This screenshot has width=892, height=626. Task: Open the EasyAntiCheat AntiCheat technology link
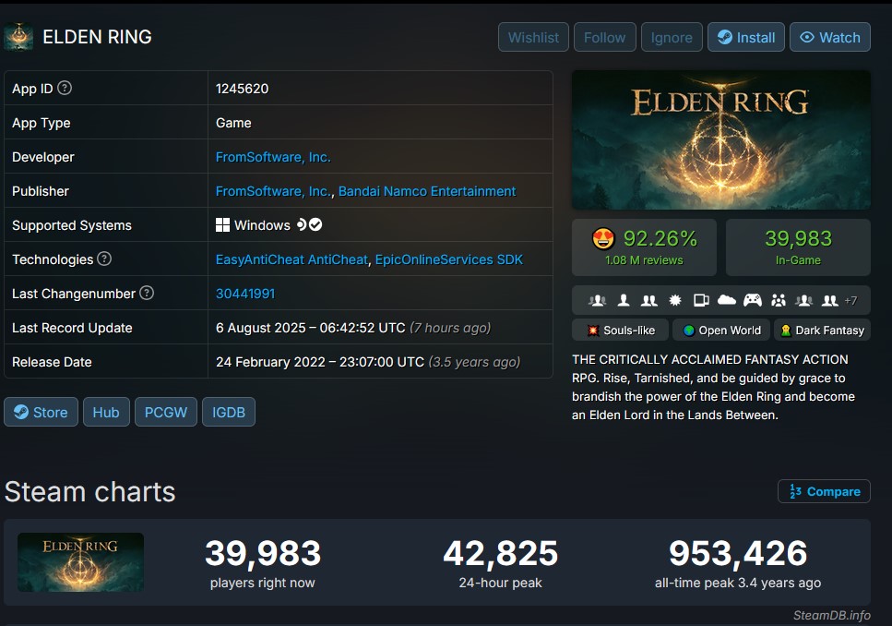coord(291,259)
